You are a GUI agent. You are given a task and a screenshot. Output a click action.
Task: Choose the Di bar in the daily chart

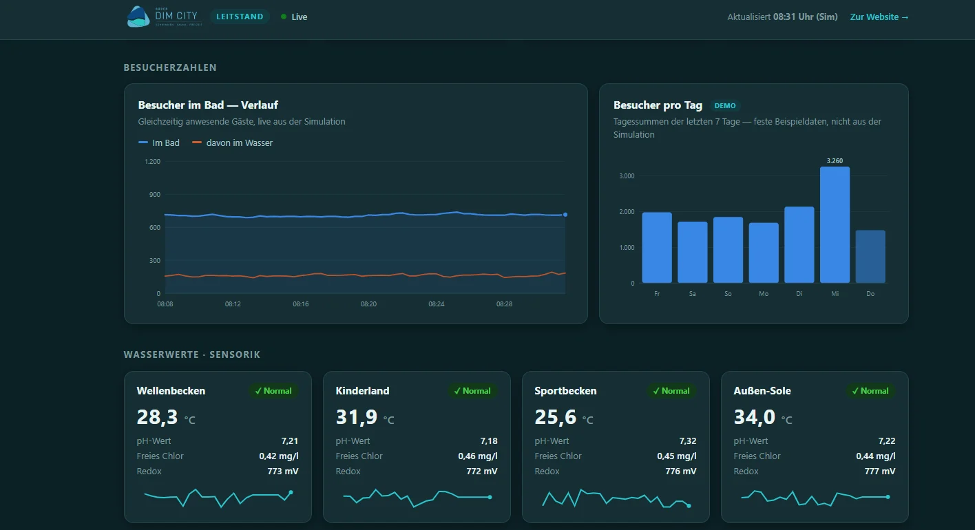[x=799, y=245]
